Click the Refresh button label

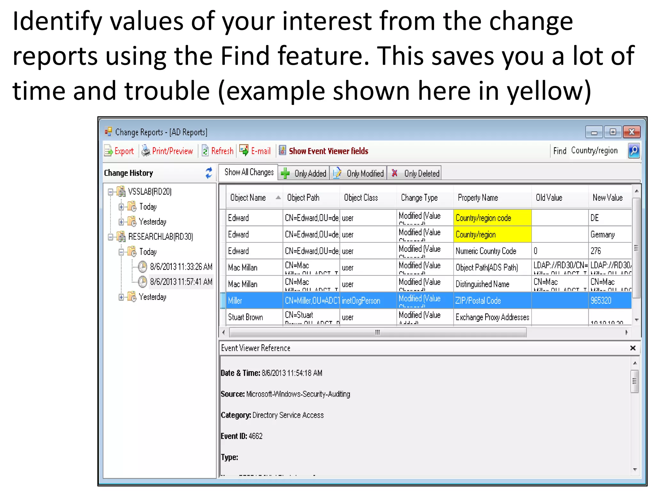(222, 151)
